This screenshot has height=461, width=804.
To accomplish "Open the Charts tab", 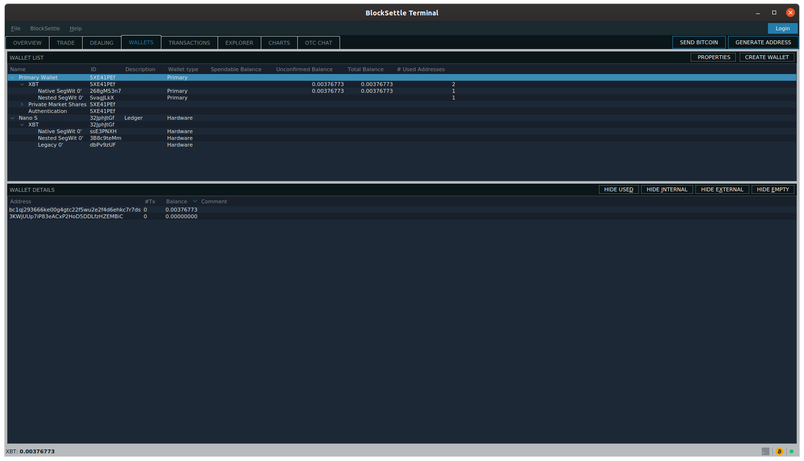I will tap(279, 43).
